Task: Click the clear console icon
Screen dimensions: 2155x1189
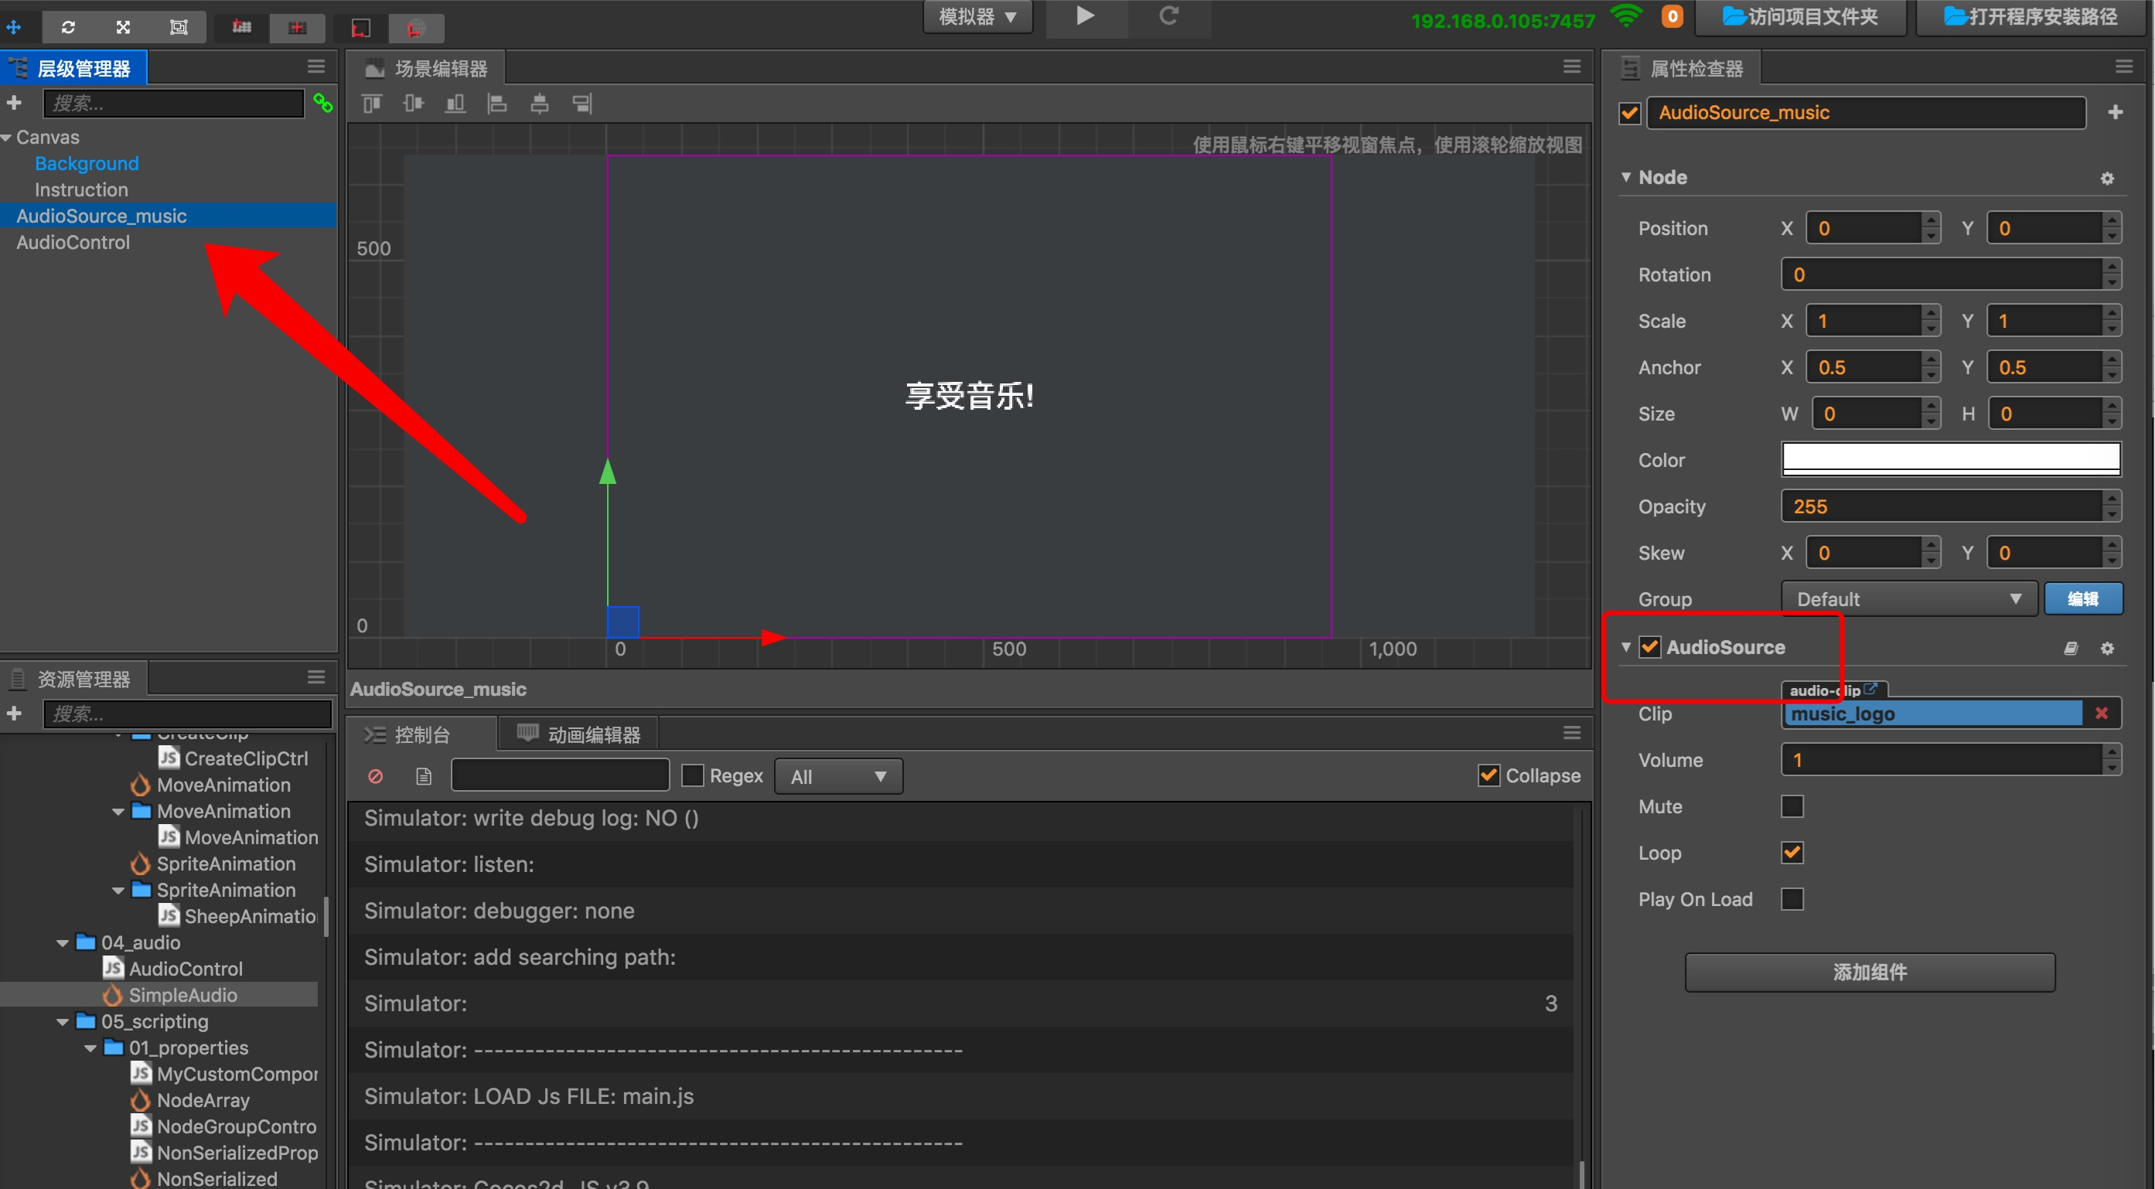Action: pyautogui.click(x=376, y=776)
